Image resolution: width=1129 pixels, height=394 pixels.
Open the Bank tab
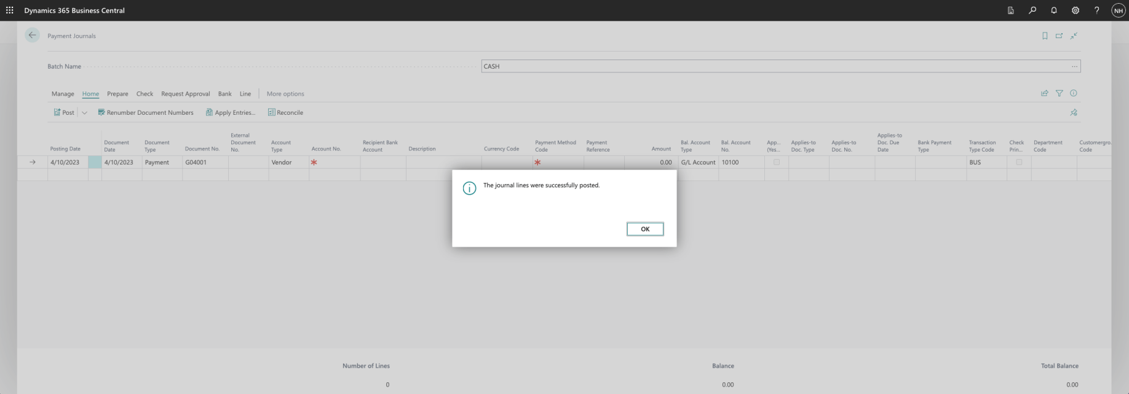tap(225, 94)
